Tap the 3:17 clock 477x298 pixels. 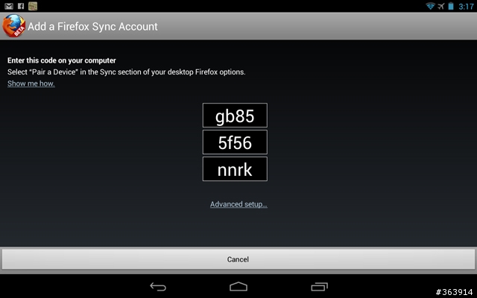466,7
